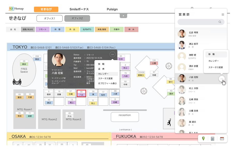This screenshot has width=234, height=150.
Task: Click the three-dot button beside 八田 花梨 in list
Action: coord(222,78)
